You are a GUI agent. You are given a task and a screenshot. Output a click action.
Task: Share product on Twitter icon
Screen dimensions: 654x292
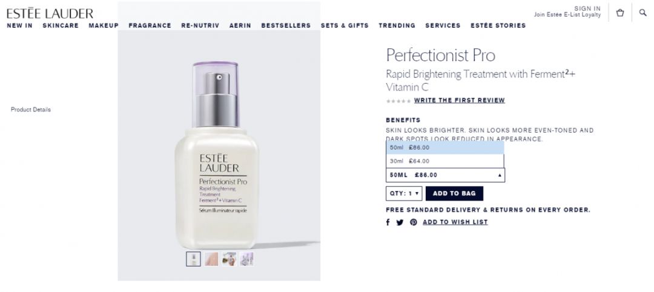[x=400, y=222]
